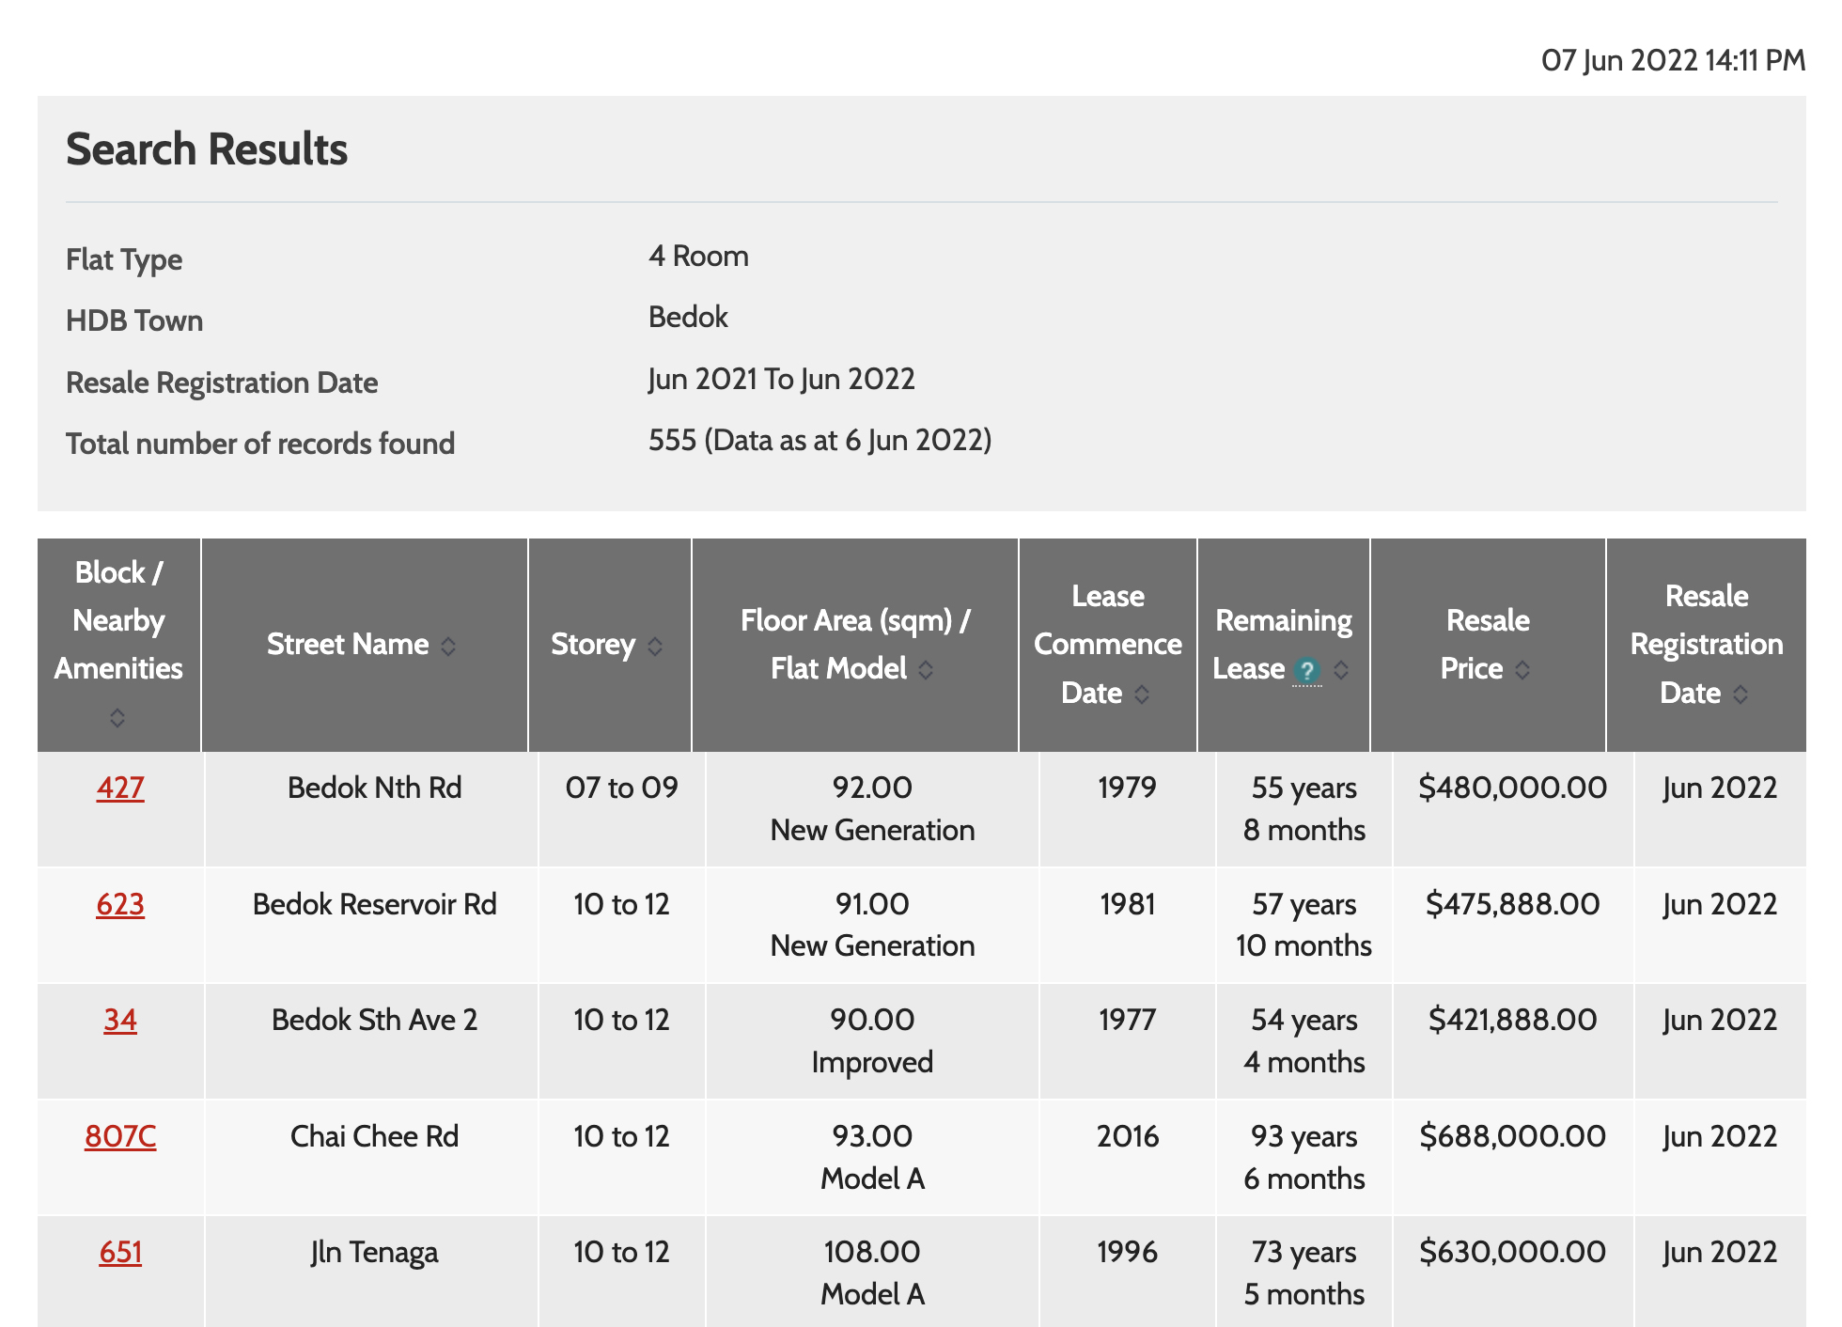Click the 07 Jun 2022 14:11 PM timestamp
Viewport: 1842px width, 1327px height.
(x=1673, y=60)
